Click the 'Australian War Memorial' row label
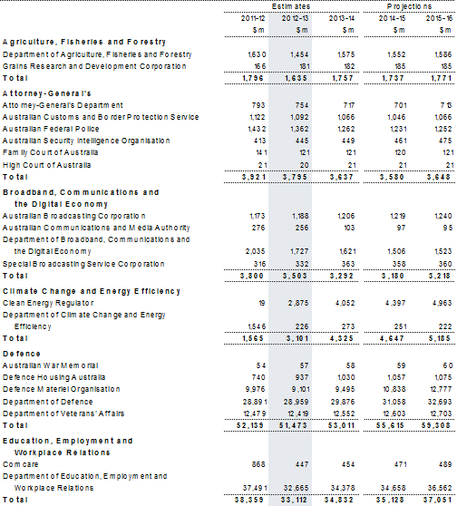Image resolution: width=457 pixels, height=506 pixels. [51, 365]
